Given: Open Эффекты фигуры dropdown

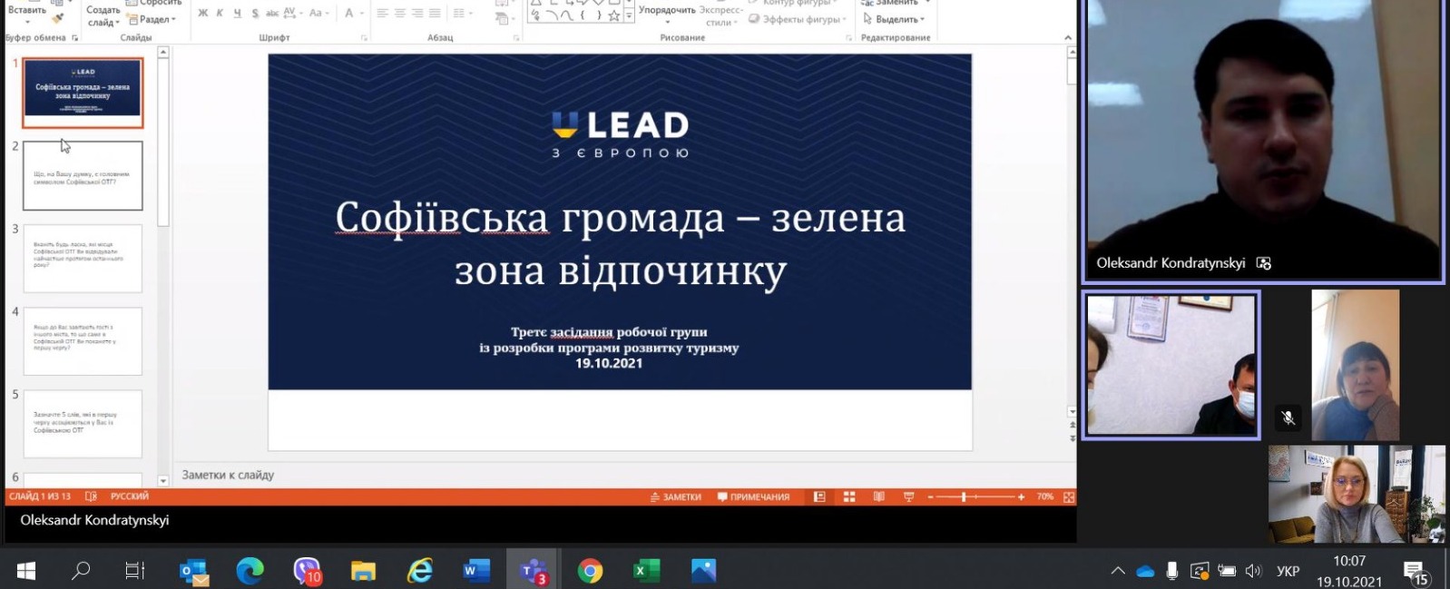Looking at the screenshot, I should click(x=798, y=19).
